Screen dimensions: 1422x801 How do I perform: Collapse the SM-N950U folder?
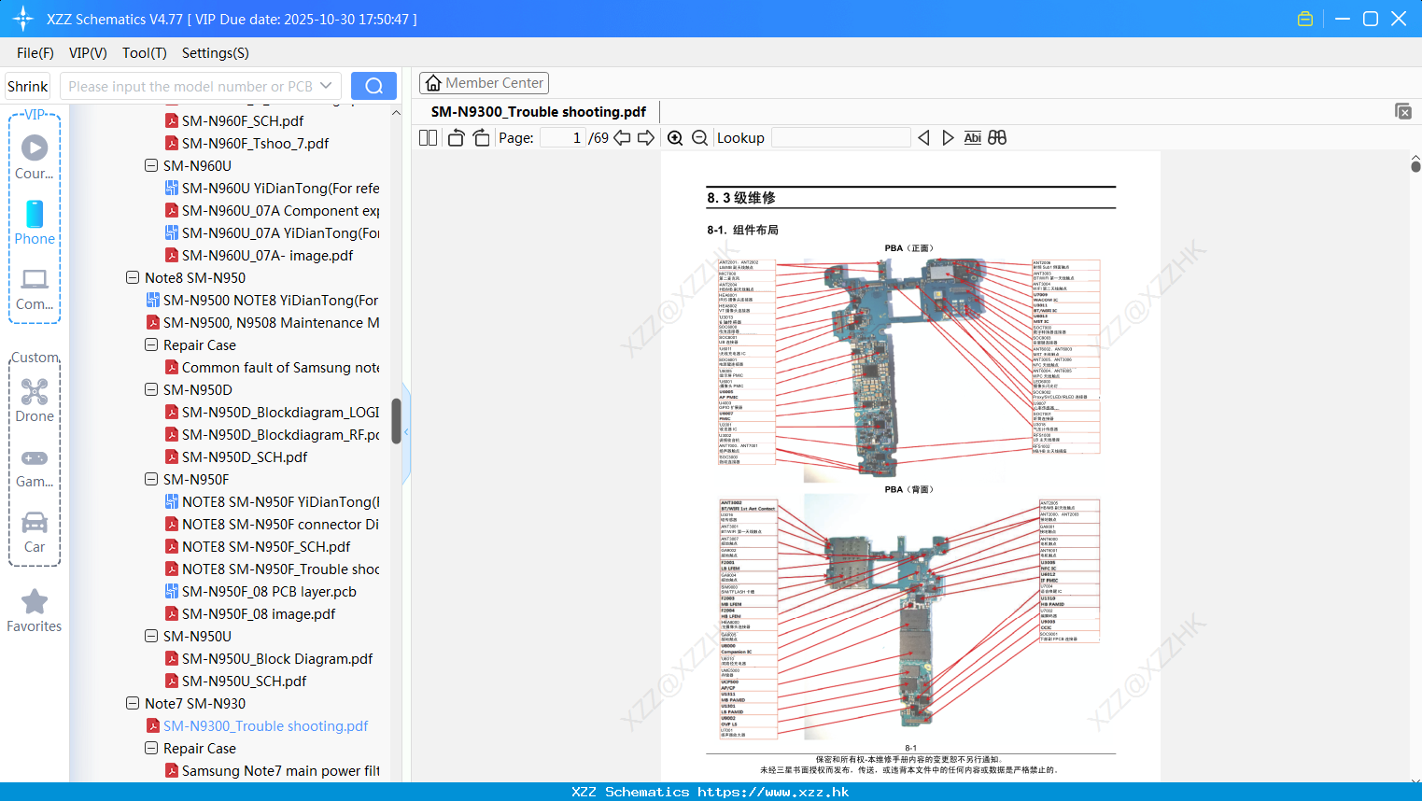click(x=151, y=636)
